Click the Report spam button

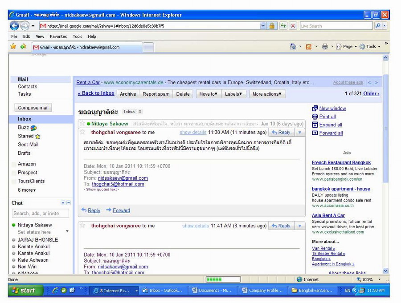click(156, 94)
